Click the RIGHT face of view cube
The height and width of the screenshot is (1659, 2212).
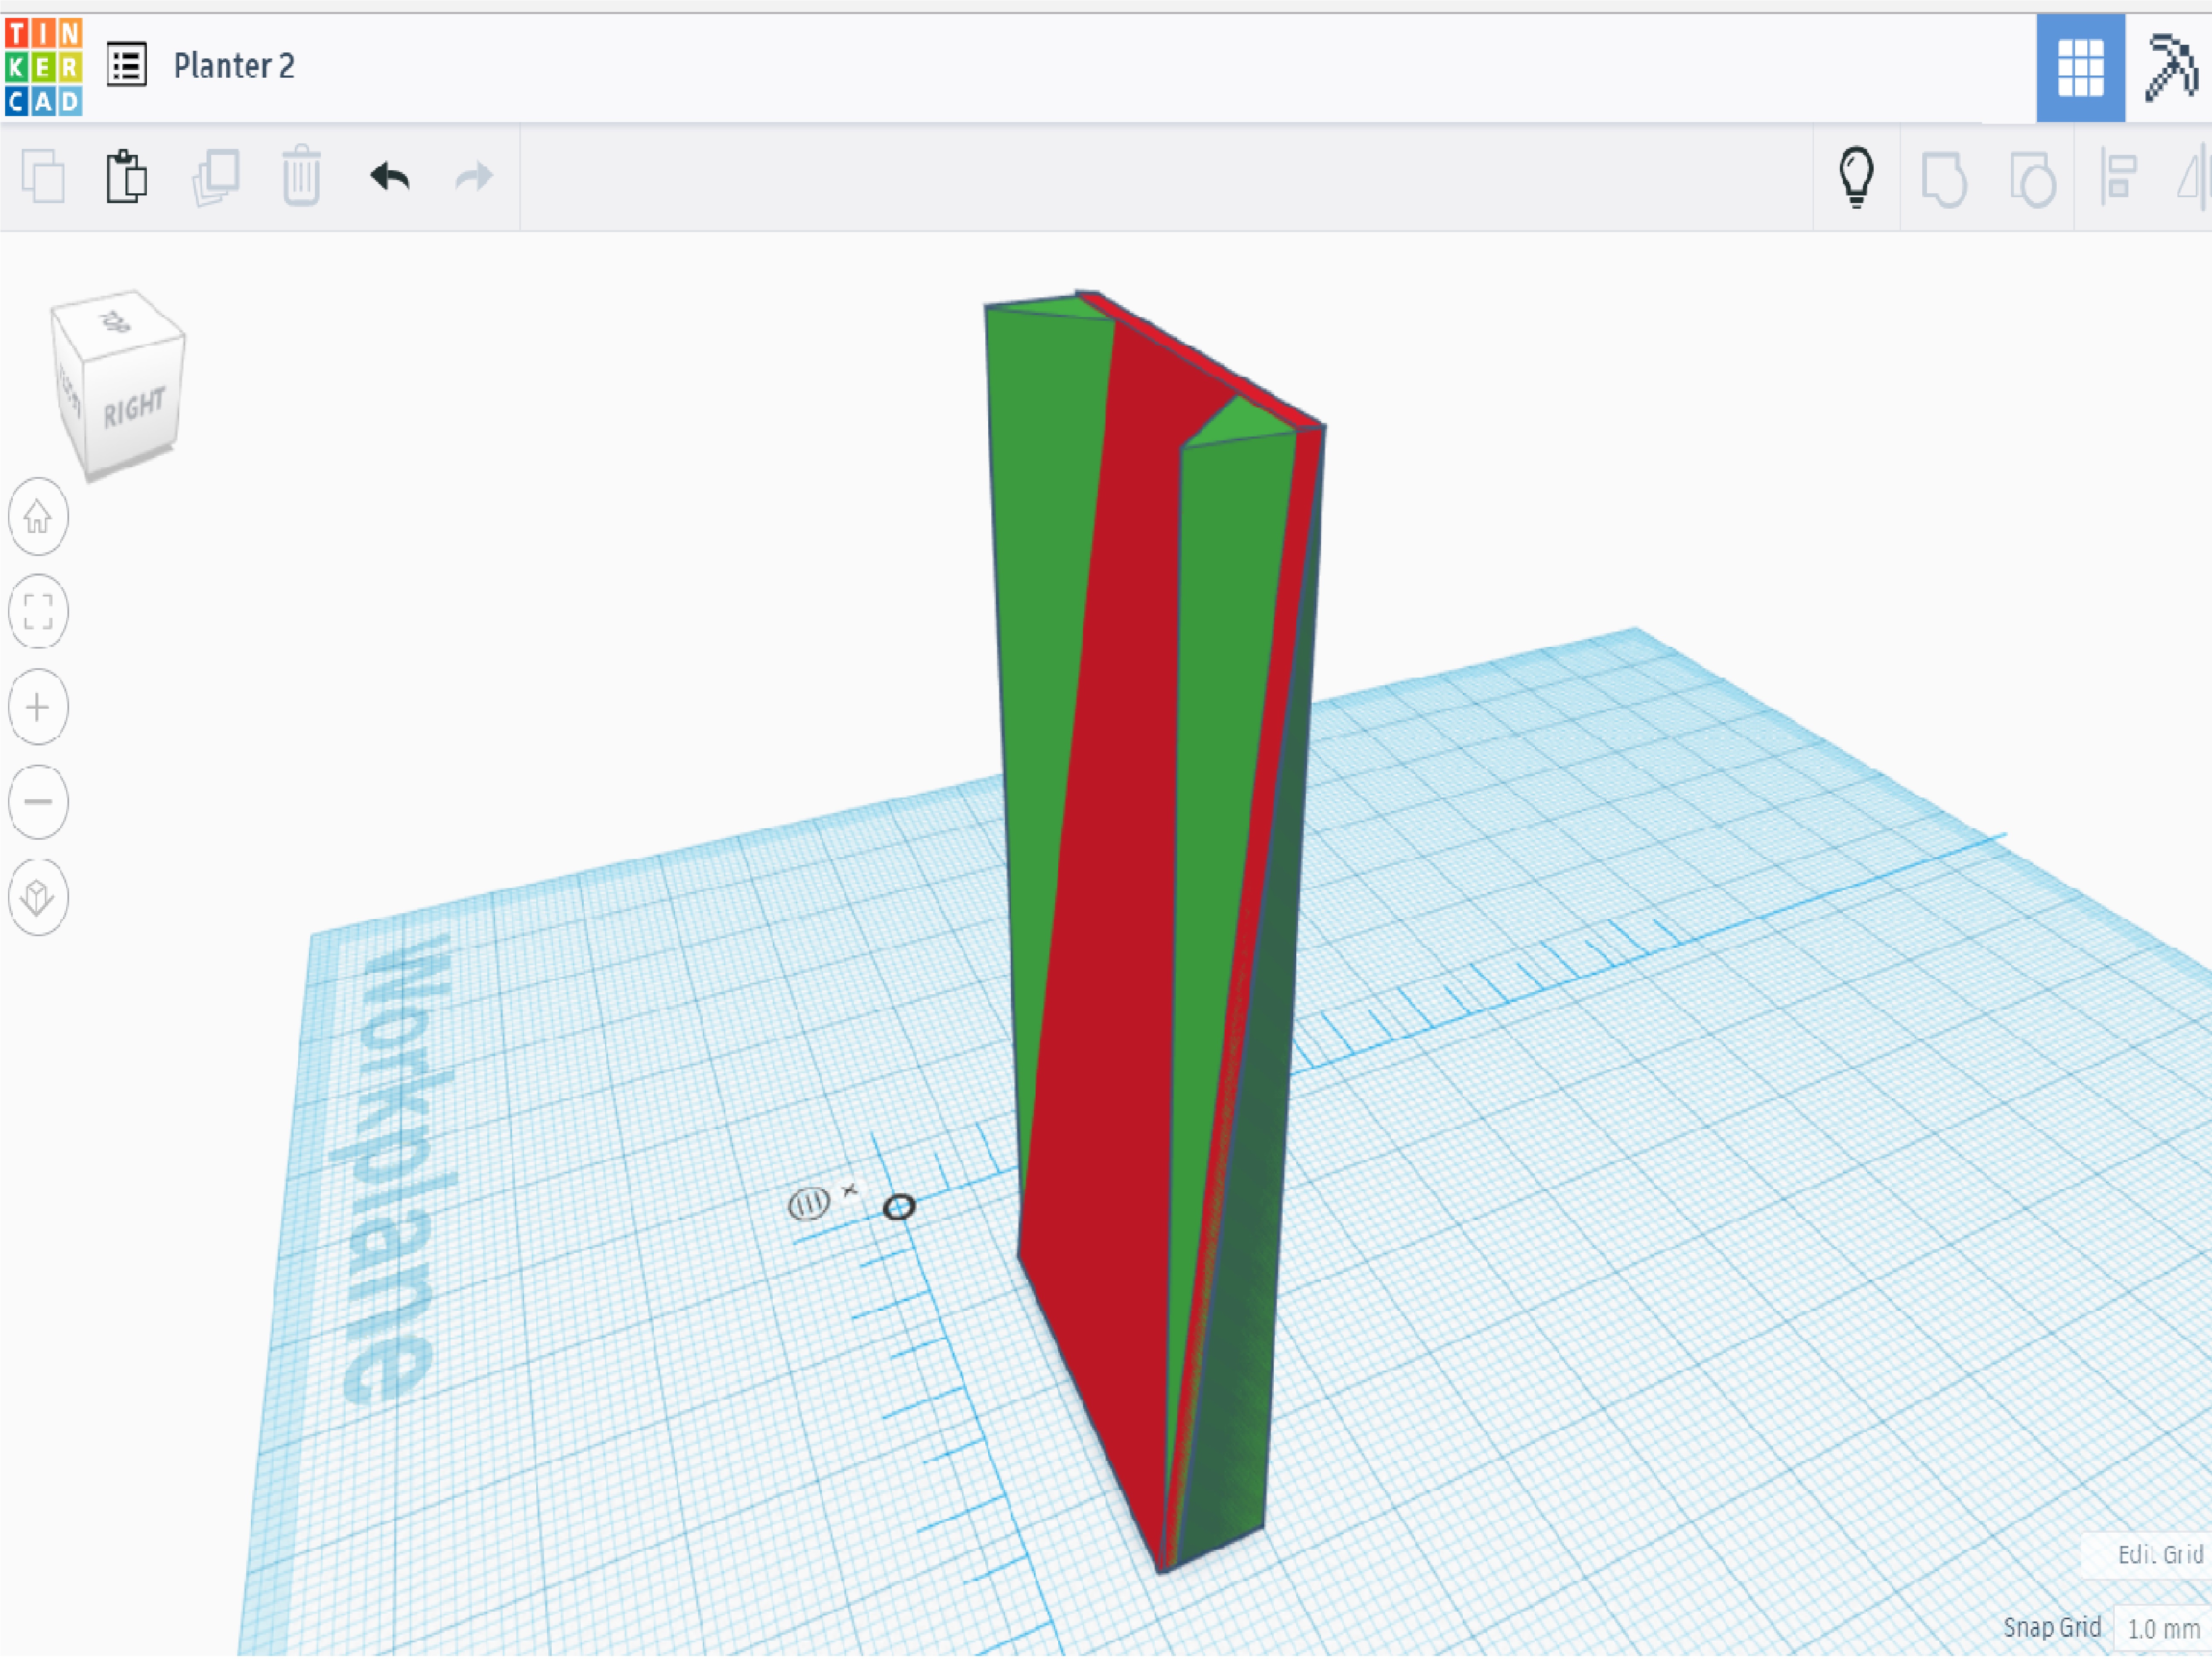pyautogui.click(x=134, y=408)
